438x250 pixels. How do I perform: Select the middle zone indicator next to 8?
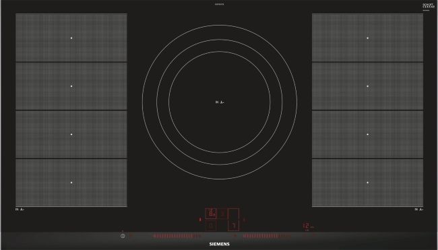click(222, 214)
